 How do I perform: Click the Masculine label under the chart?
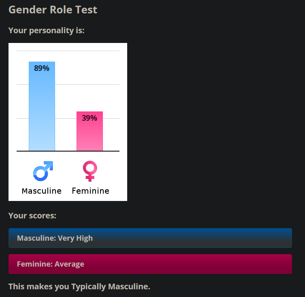[42, 191]
